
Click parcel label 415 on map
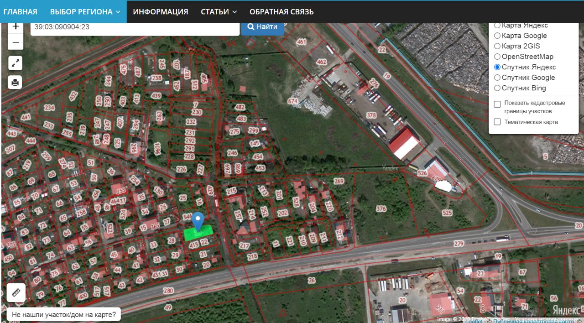pos(194,245)
